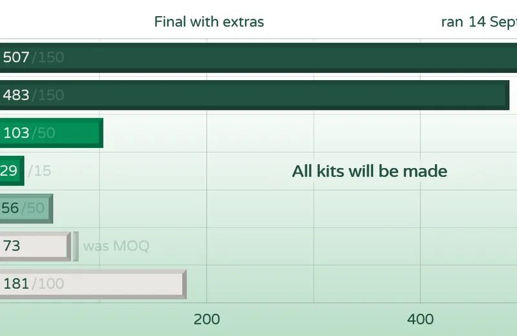Click the thin MOQ marker beside 73 bar
Screen dimensions: 517x336
(x=76, y=246)
